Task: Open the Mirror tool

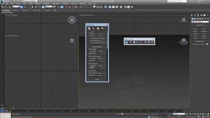Action: point(98,7)
